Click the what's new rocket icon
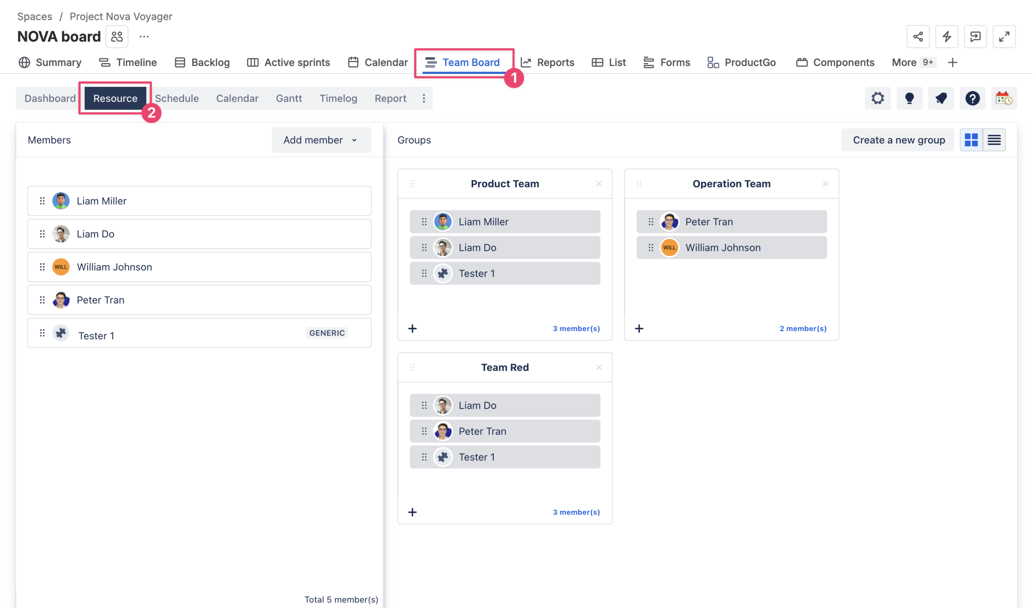The height and width of the screenshot is (608, 1033). [x=941, y=98]
